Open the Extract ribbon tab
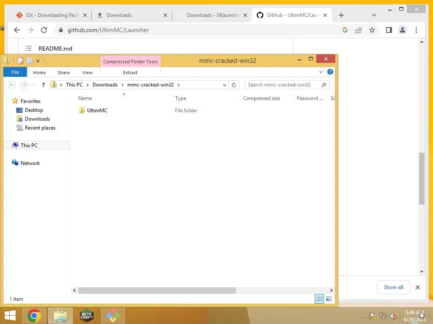Viewport: 433px width, 324px height. 130,73
